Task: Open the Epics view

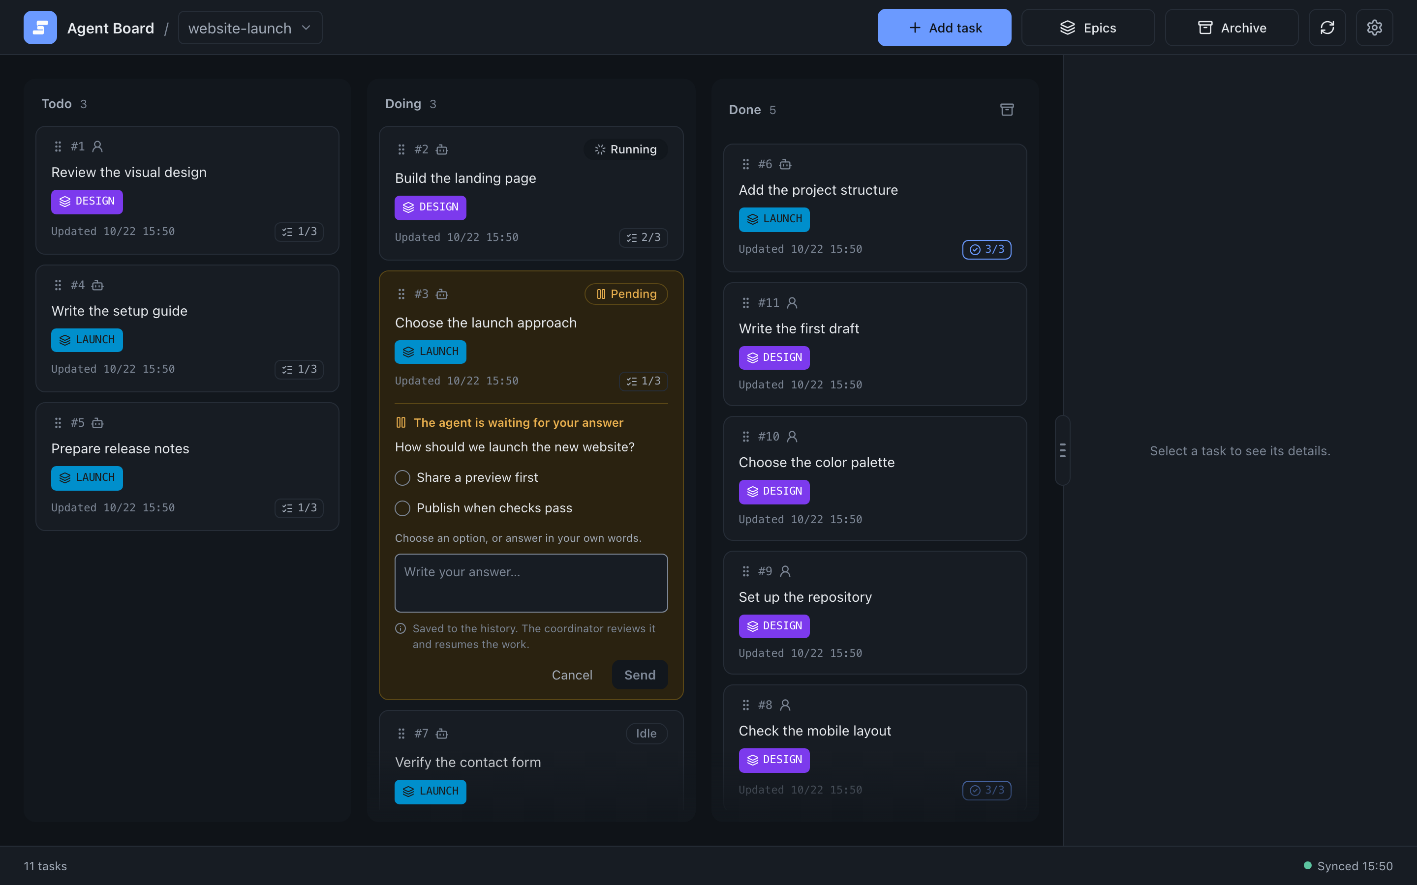Action: click(x=1088, y=28)
